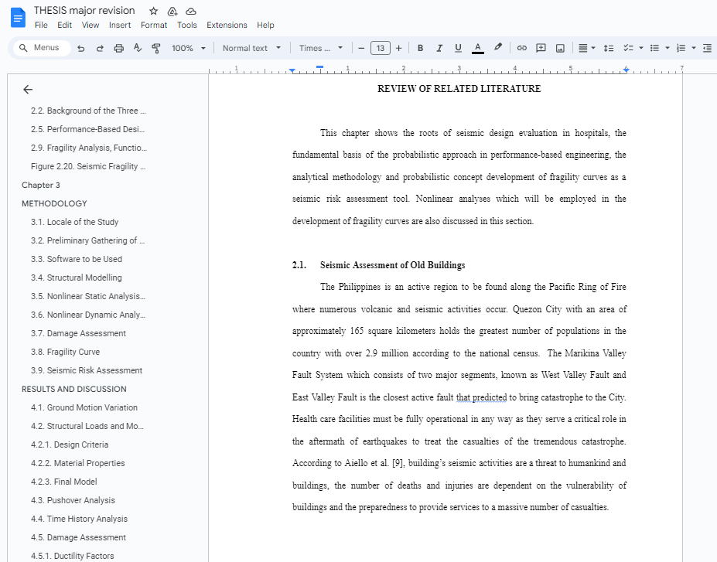Screen dimensions: 717x562
Task: Close the document outline with back arrow
Action: pos(28,90)
